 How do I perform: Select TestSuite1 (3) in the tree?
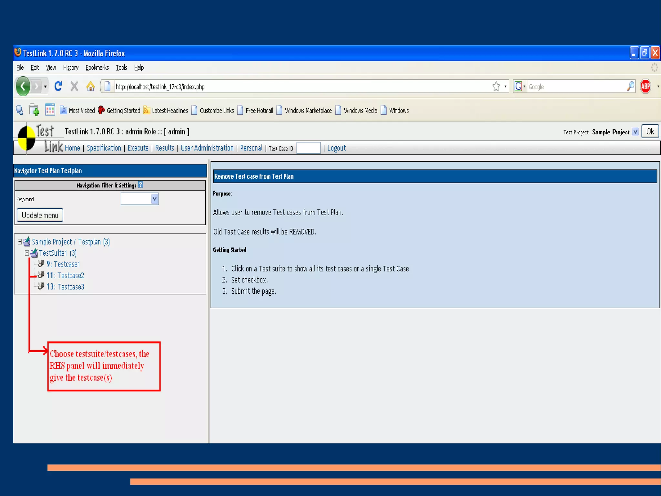[58, 253]
